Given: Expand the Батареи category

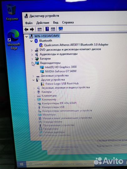Looking at the screenshot, I should (32, 59).
